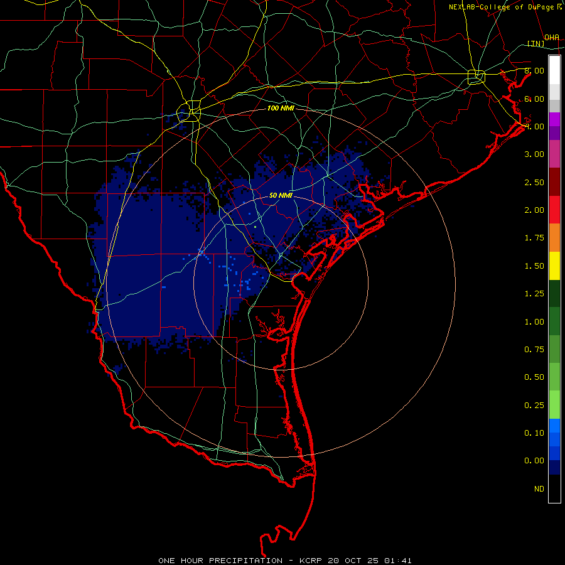Click the 0.50 legend value

click(x=534, y=377)
